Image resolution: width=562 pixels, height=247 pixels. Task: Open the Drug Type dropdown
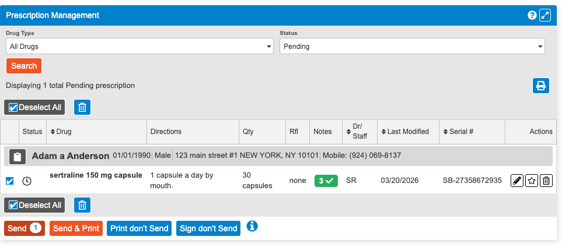pyautogui.click(x=139, y=46)
